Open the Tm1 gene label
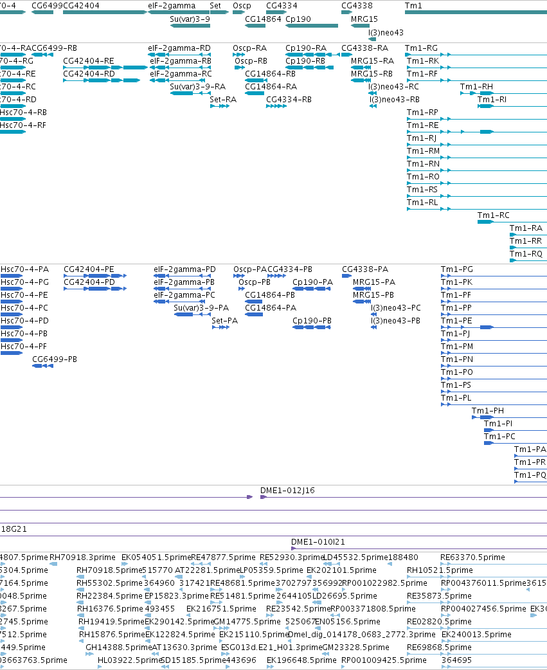 coord(413,6)
